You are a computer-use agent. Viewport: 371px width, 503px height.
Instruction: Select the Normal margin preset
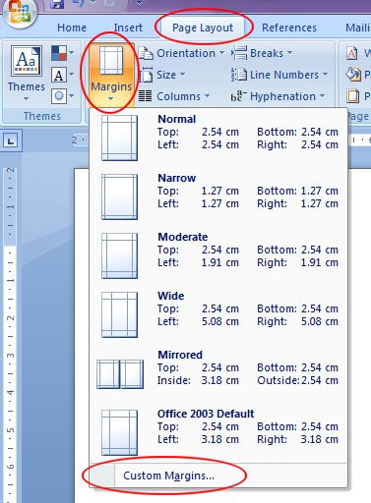(218, 138)
